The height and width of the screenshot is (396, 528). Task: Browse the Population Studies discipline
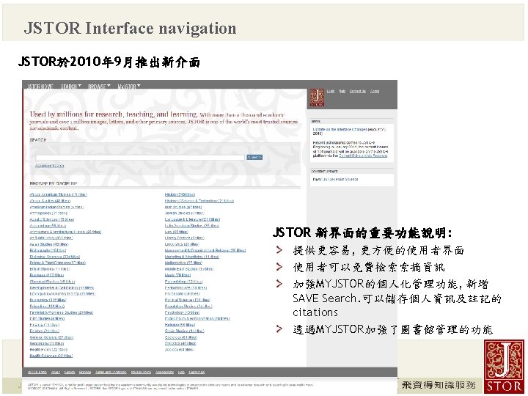188,307
